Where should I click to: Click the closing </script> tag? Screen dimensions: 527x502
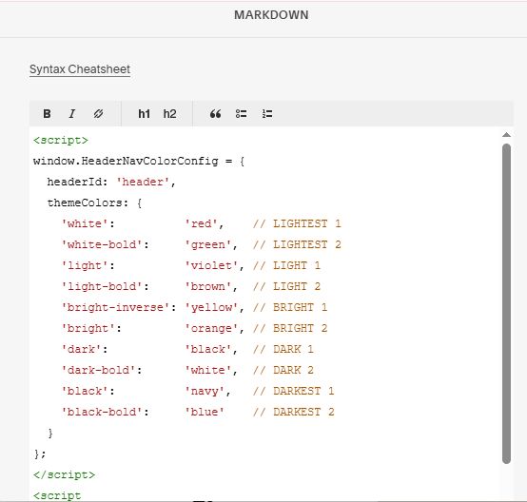[x=64, y=474]
